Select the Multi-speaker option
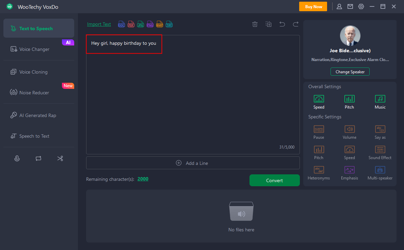This screenshot has width=404, height=250. (380, 170)
